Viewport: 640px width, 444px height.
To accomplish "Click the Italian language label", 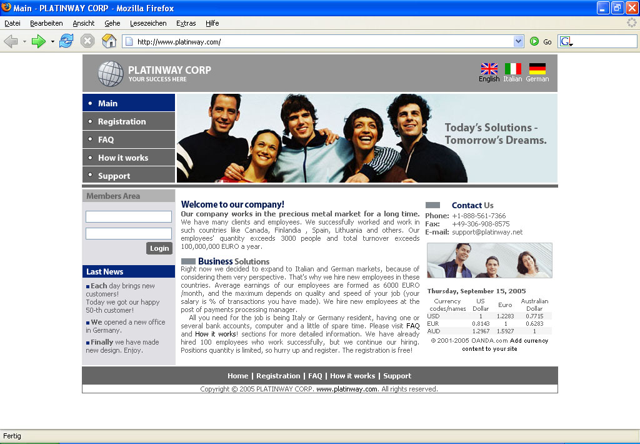I will tap(512, 79).
